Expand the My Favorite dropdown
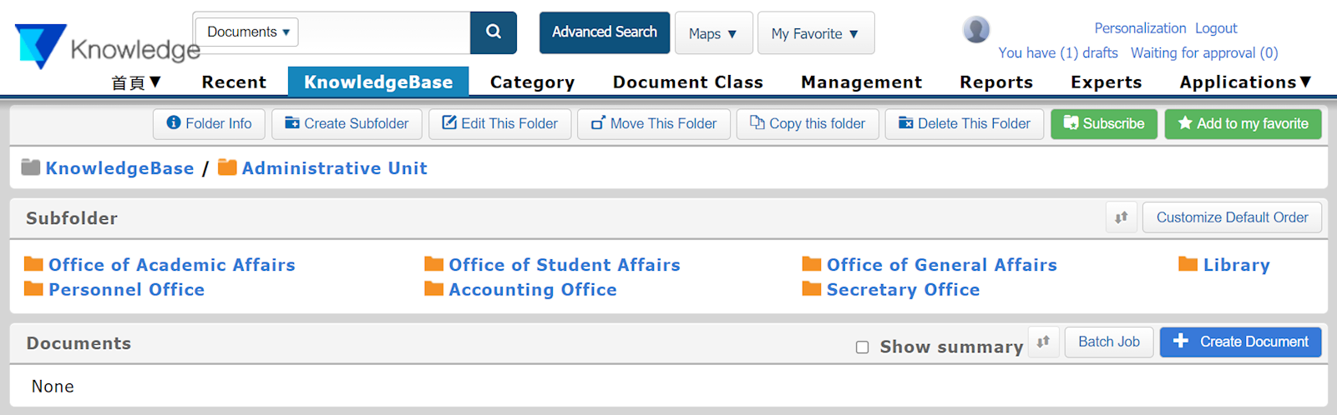 [x=815, y=33]
